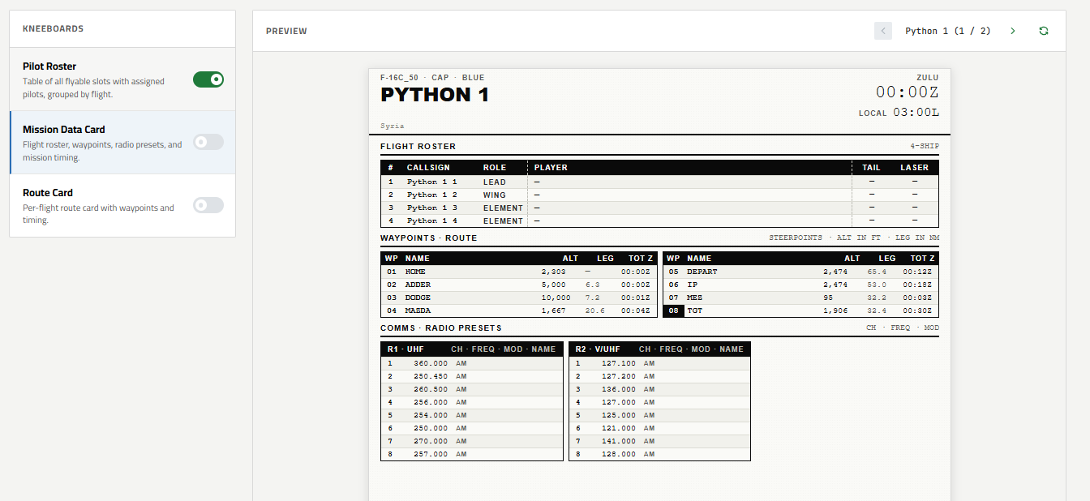Screen dimensions: 1090x501
Task: Go to previous kneeboard page
Action: pos(883,31)
